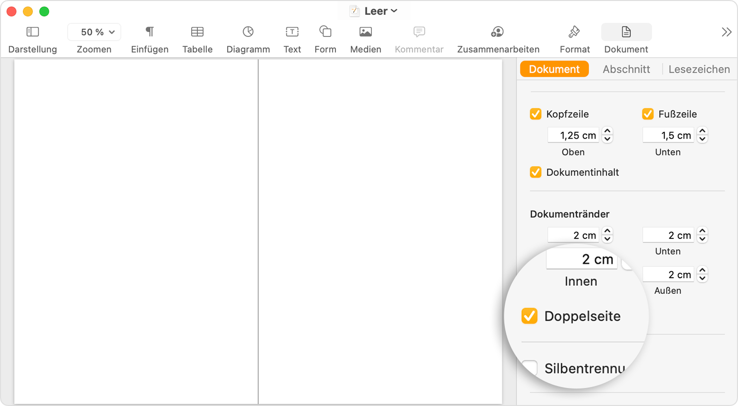The height and width of the screenshot is (406, 738).
Task: Uncheck the Fußzeile checkbox
Action: click(x=648, y=114)
